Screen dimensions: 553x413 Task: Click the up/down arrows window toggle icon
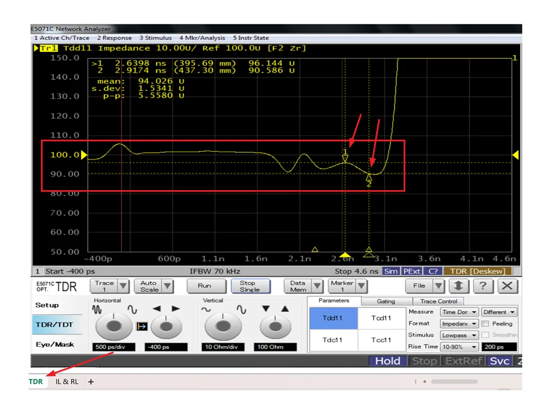pos(458,286)
